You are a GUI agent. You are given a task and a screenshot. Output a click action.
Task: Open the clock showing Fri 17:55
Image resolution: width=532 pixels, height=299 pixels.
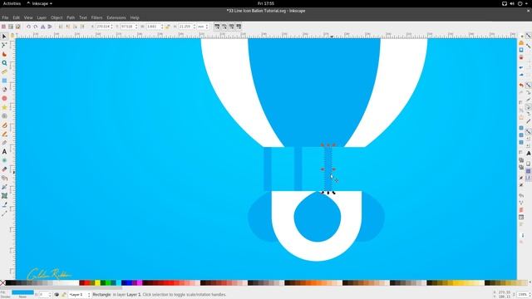(266, 3)
